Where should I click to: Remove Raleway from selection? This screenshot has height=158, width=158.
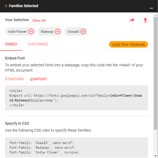tap(58, 31)
